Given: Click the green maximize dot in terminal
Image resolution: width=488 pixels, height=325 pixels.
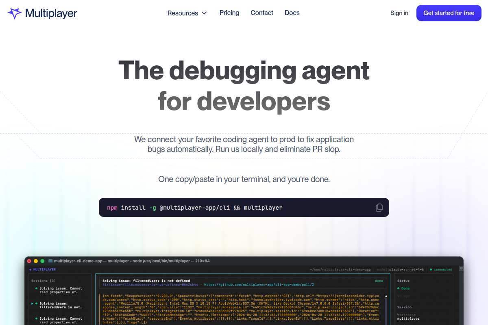Looking at the screenshot, I should (x=42, y=261).
